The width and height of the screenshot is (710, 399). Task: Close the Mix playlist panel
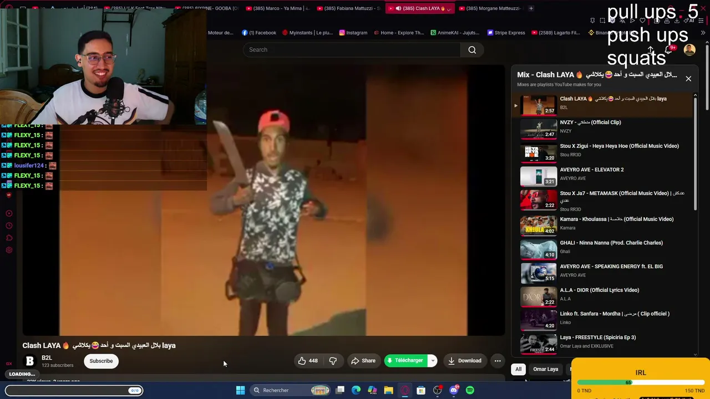(x=688, y=79)
